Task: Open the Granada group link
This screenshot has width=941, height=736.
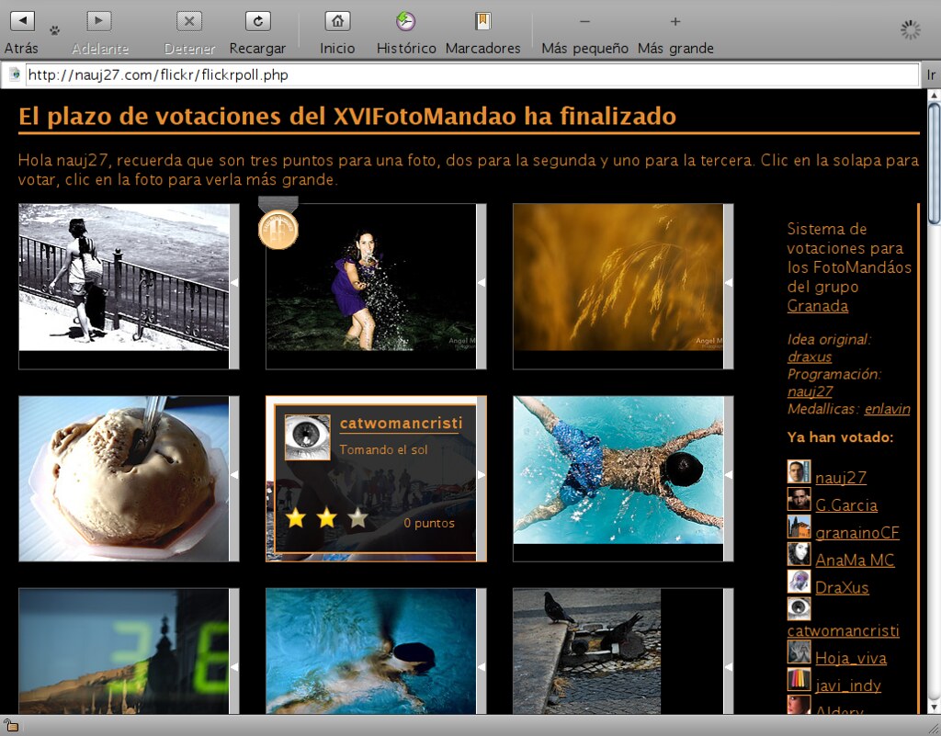Action: (816, 305)
